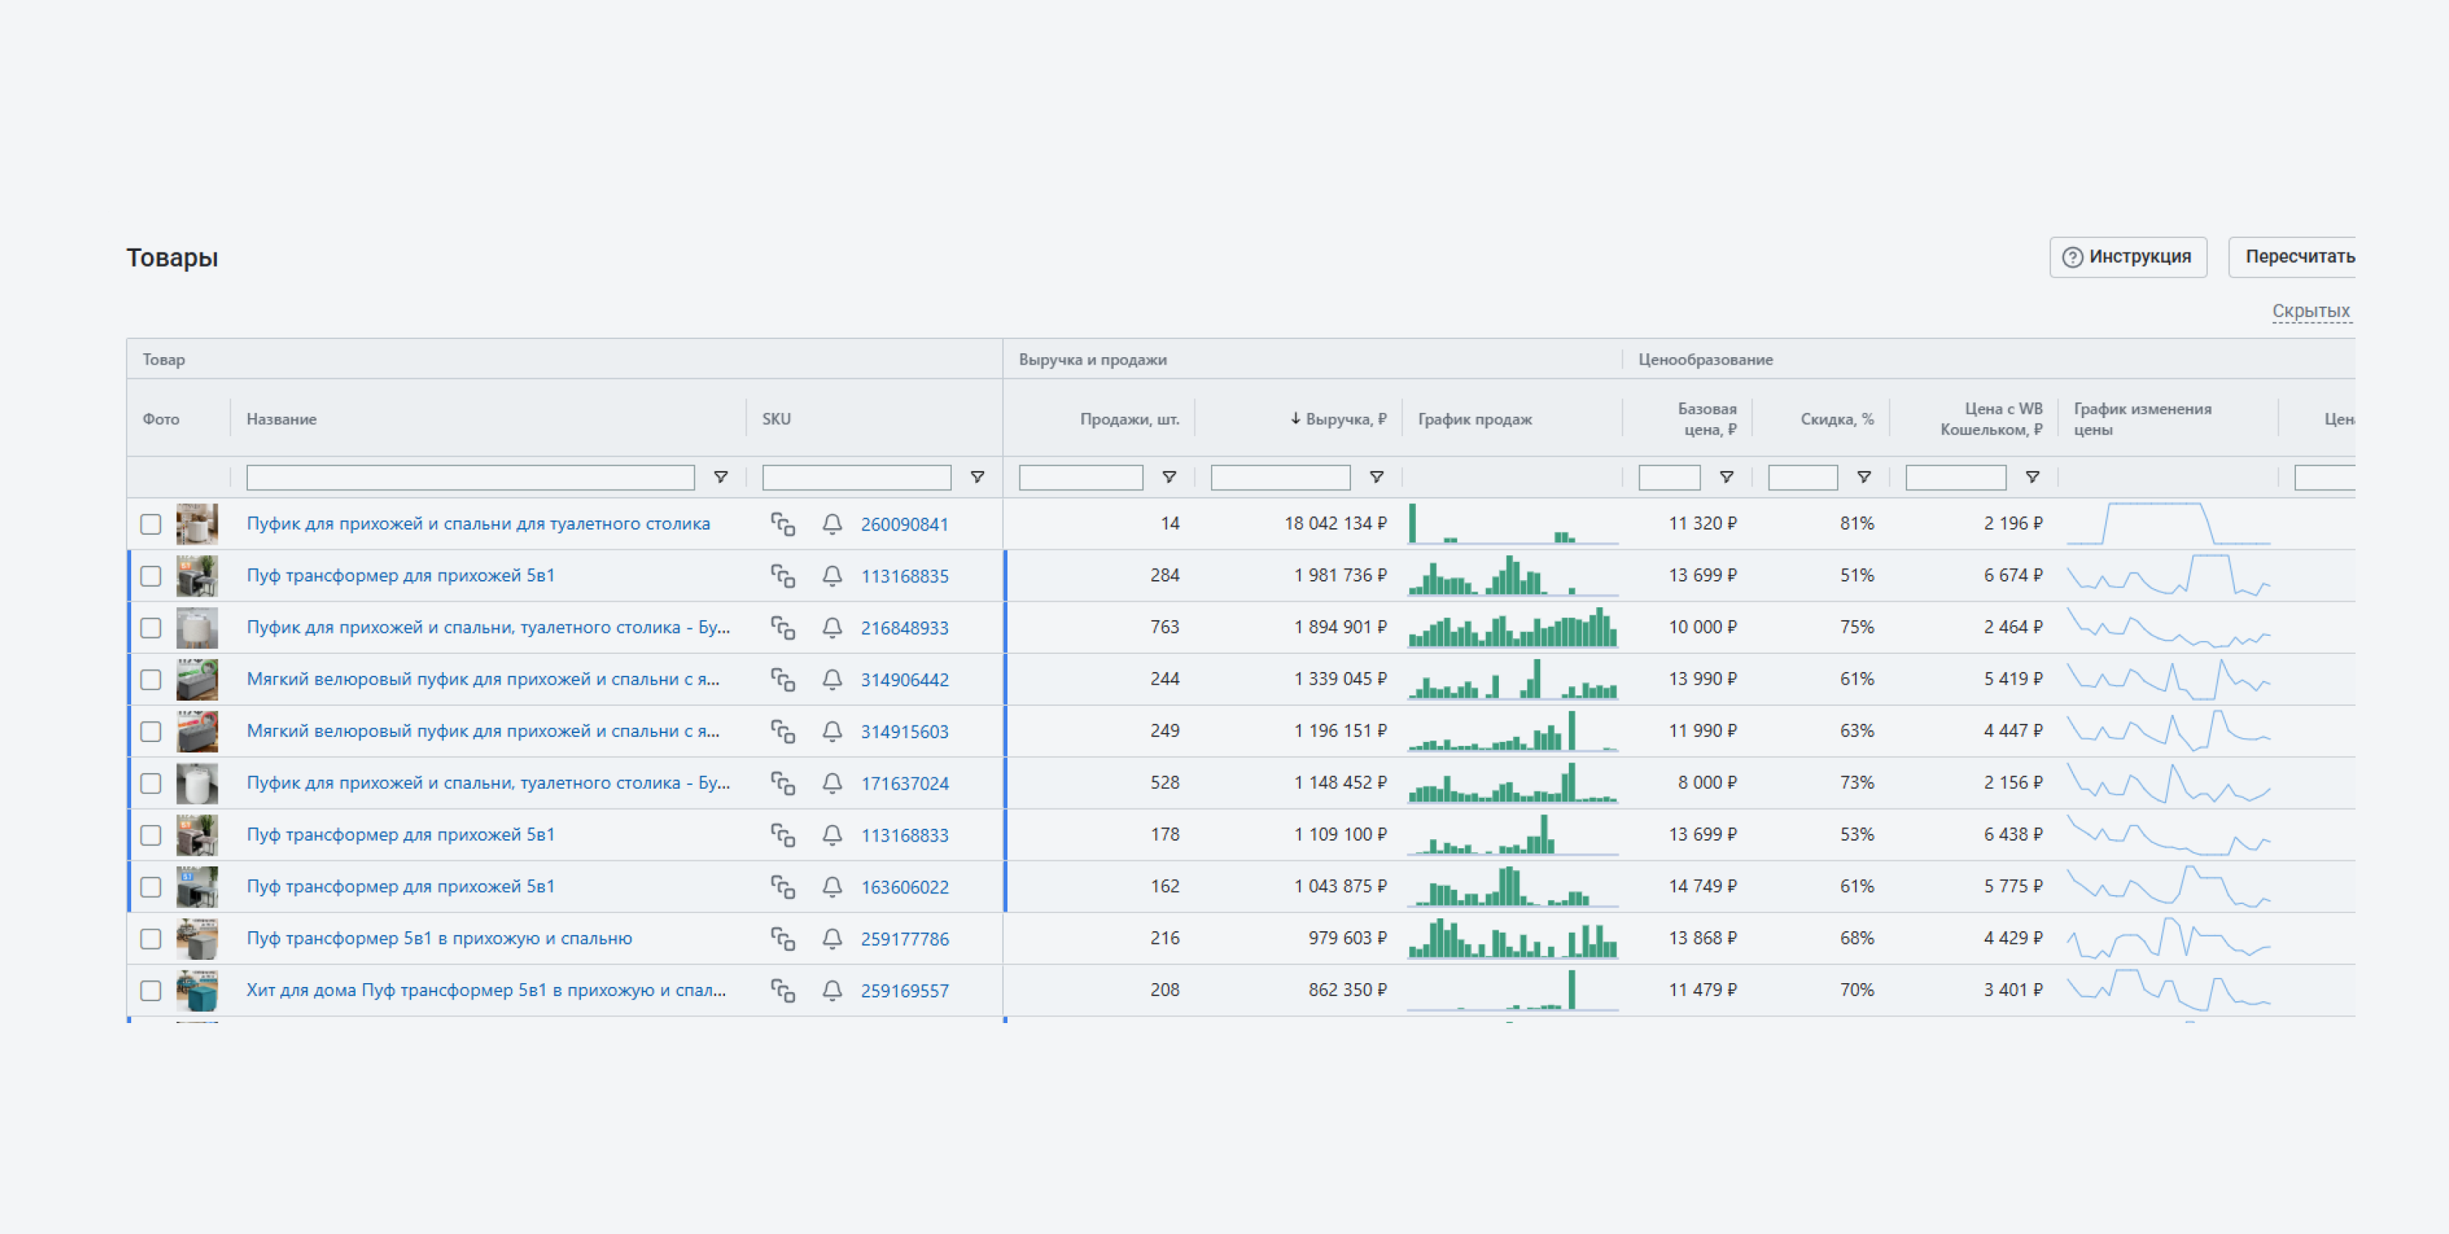Click bell icon for SKU 259169557
Image resolution: width=2449 pixels, height=1234 pixels.
pos(832,991)
